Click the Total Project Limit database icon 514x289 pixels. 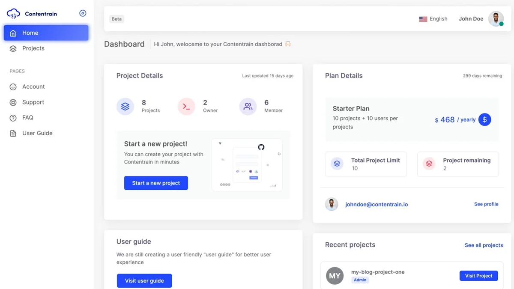[336, 164]
